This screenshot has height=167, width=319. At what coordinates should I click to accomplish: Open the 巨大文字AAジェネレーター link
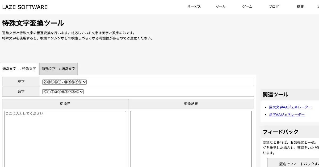[290, 107]
